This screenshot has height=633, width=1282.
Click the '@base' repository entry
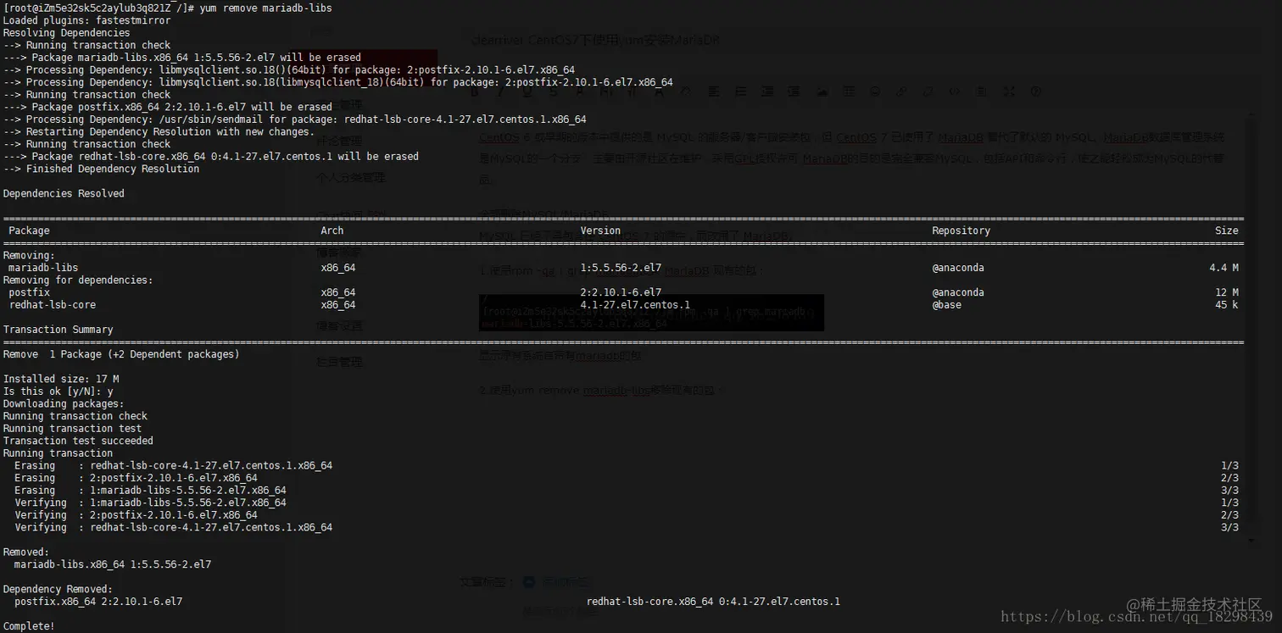click(x=946, y=305)
